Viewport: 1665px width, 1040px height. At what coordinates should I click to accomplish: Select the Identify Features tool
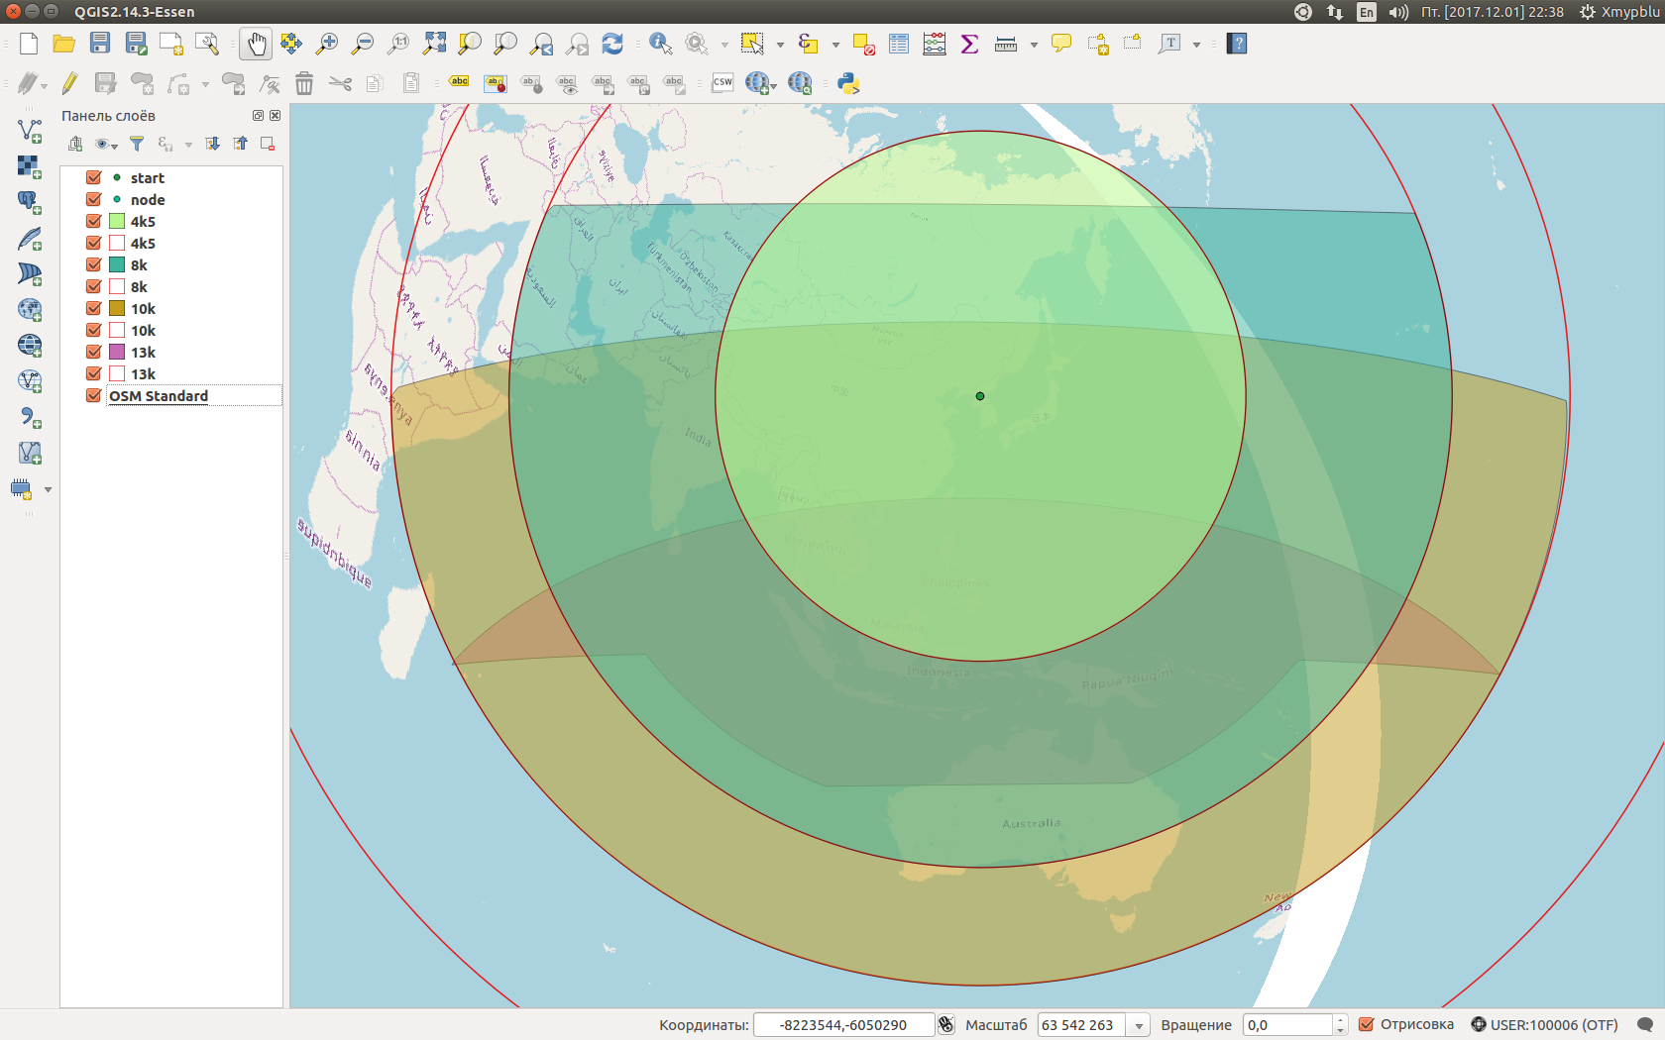coord(660,44)
